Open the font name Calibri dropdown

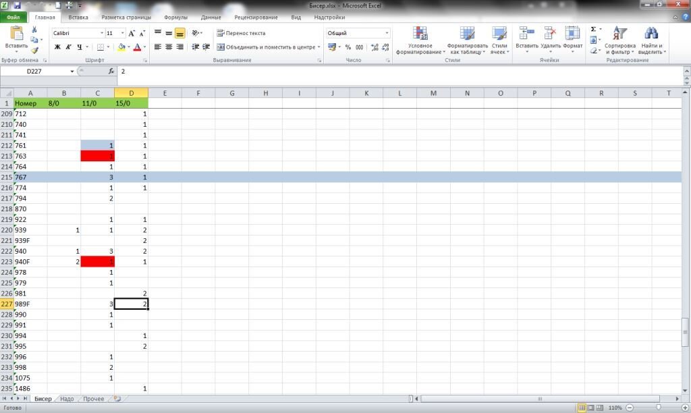[x=102, y=33]
